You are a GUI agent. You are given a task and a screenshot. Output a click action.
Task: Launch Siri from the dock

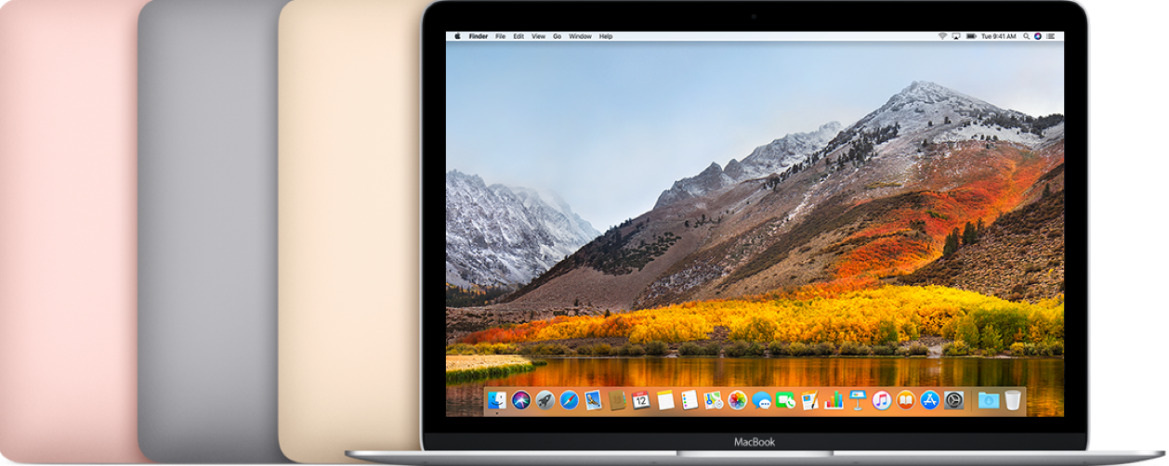(521, 400)
